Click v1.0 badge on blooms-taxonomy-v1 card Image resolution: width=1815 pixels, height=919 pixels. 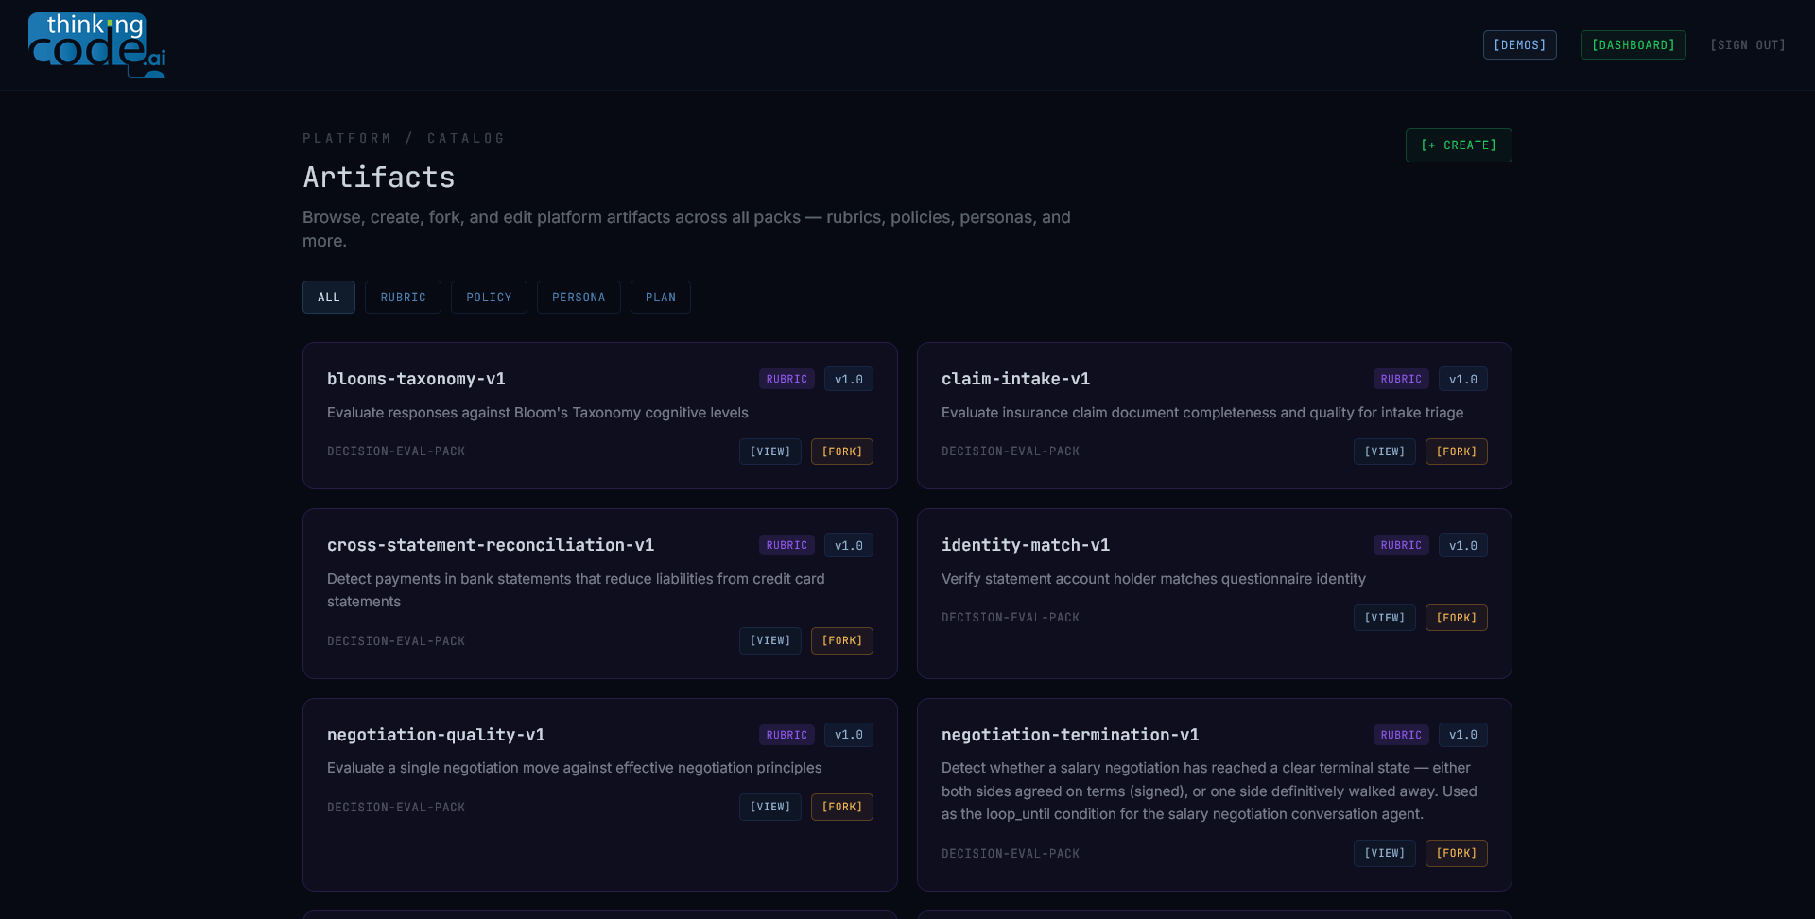click(849, 379)
